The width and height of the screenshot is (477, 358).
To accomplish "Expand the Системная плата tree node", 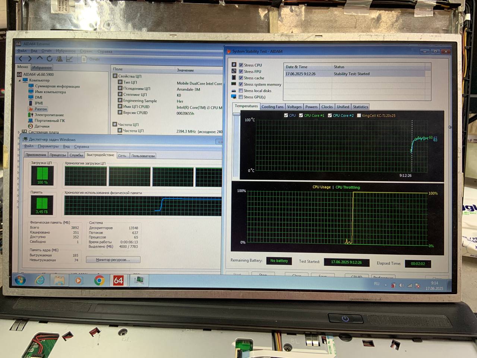I will (x=19, y=132).
